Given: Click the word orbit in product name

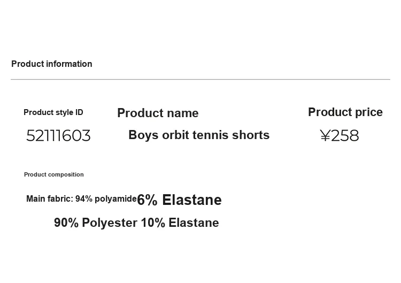Looking at the screenshot, I should click(175, 135).
